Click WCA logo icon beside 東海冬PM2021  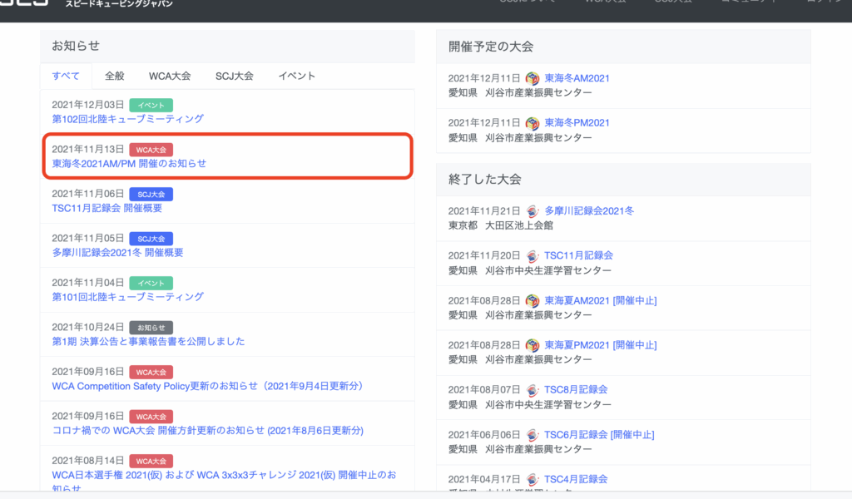532,123
